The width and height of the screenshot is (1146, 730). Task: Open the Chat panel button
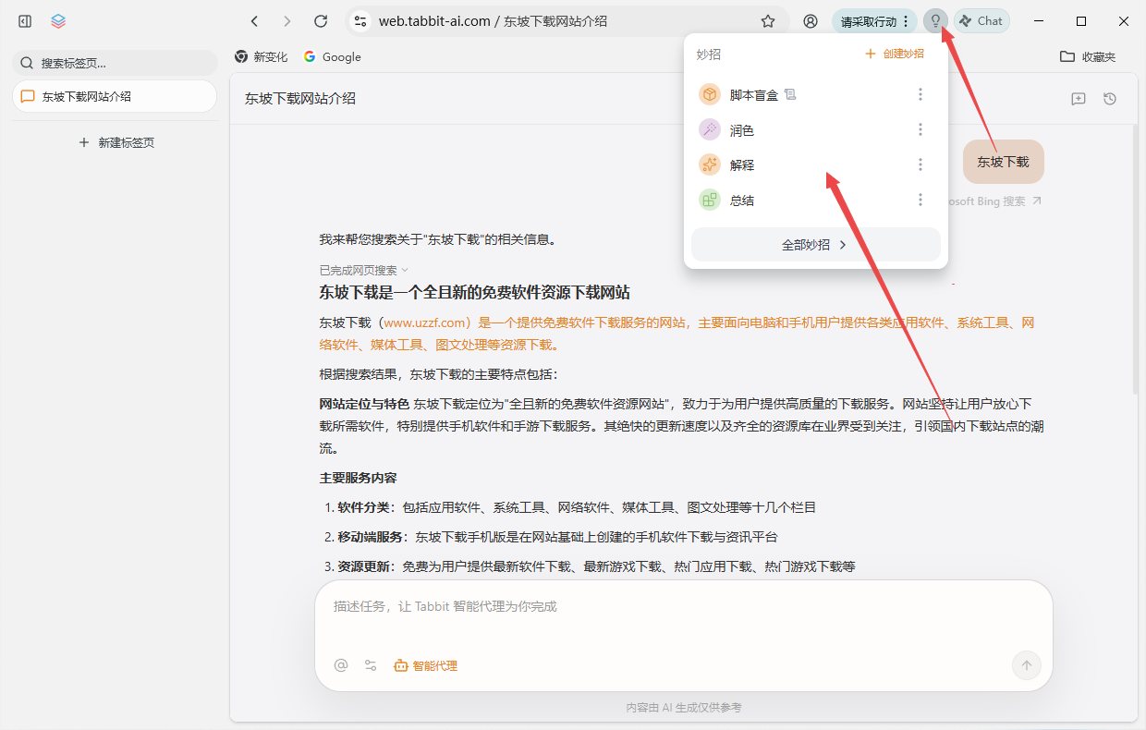[x=981, y=21]
